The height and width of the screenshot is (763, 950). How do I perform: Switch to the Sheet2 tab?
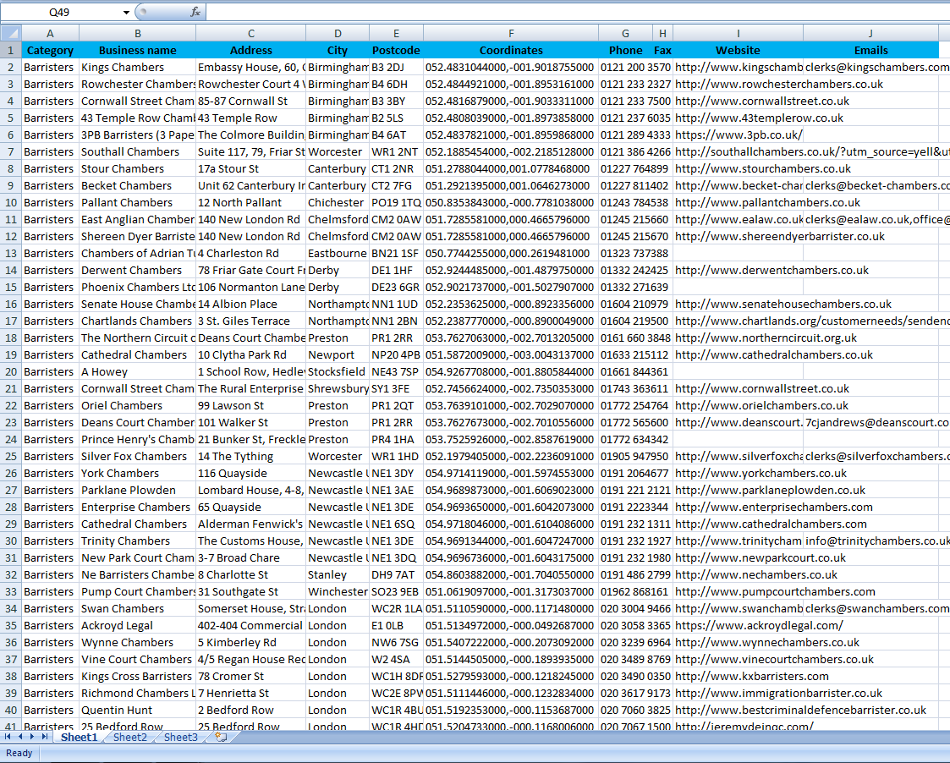(x=129, y=738)
